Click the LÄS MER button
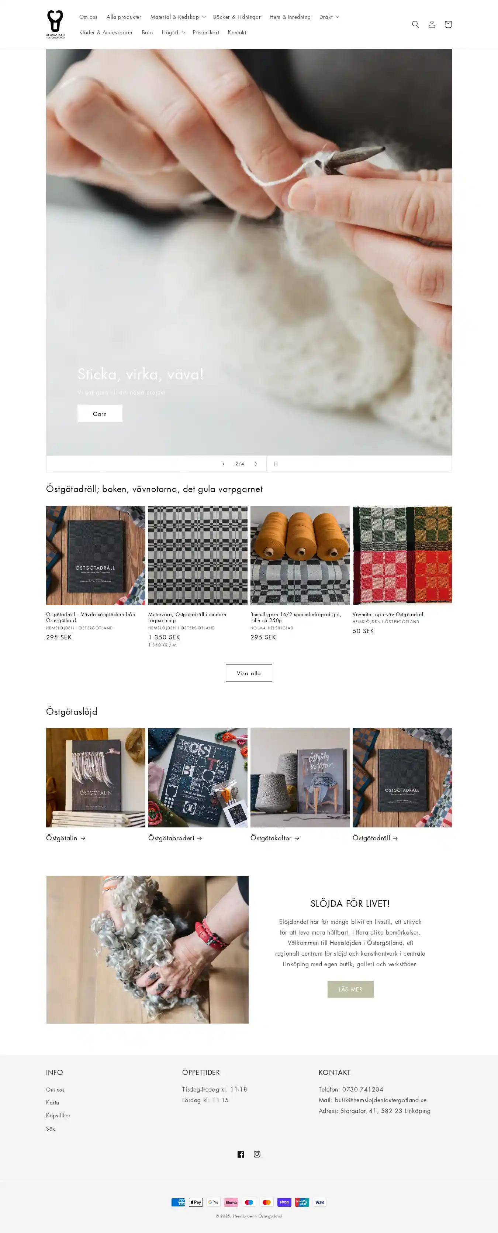The image size is (498, 1233). [350, 989]
